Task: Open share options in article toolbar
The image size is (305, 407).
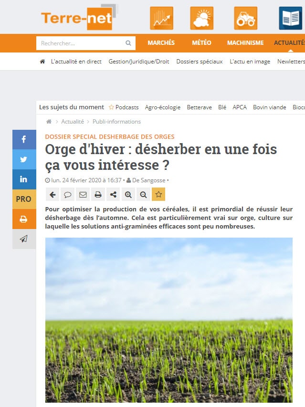Action: pyautogui.click(x=113, y=194)
